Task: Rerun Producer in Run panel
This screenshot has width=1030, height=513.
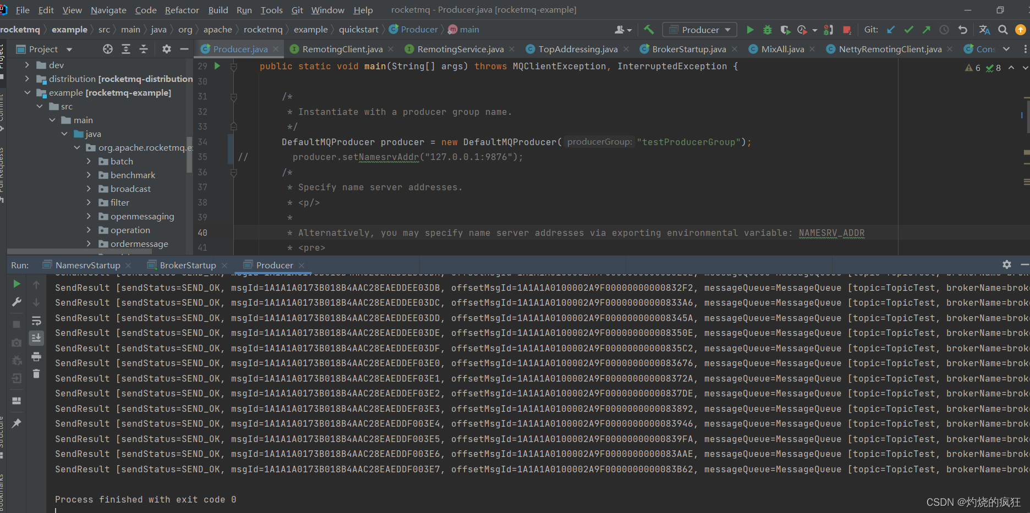Action: pos(17,284)
